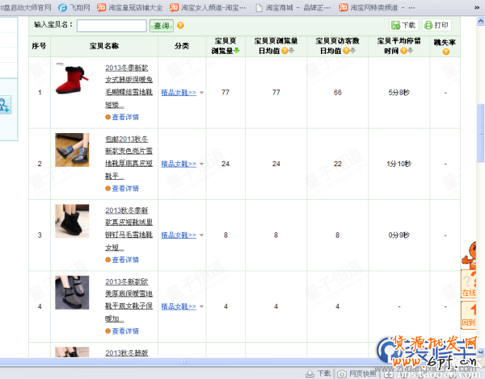Expand 精品女靴 category dropdown in row 2

pyautogui.click(x=201, y=164)
